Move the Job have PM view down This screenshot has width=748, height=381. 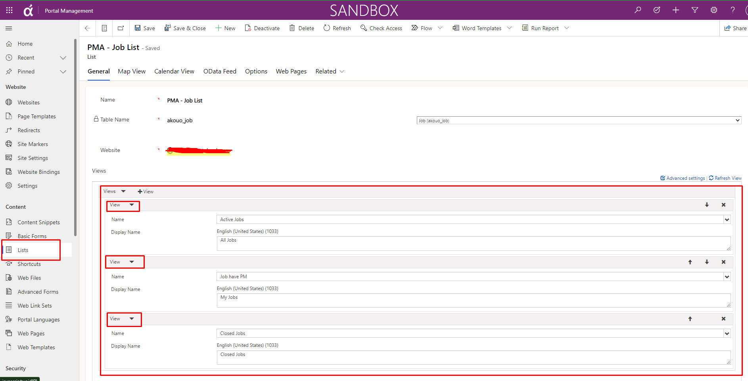[707, 262]
